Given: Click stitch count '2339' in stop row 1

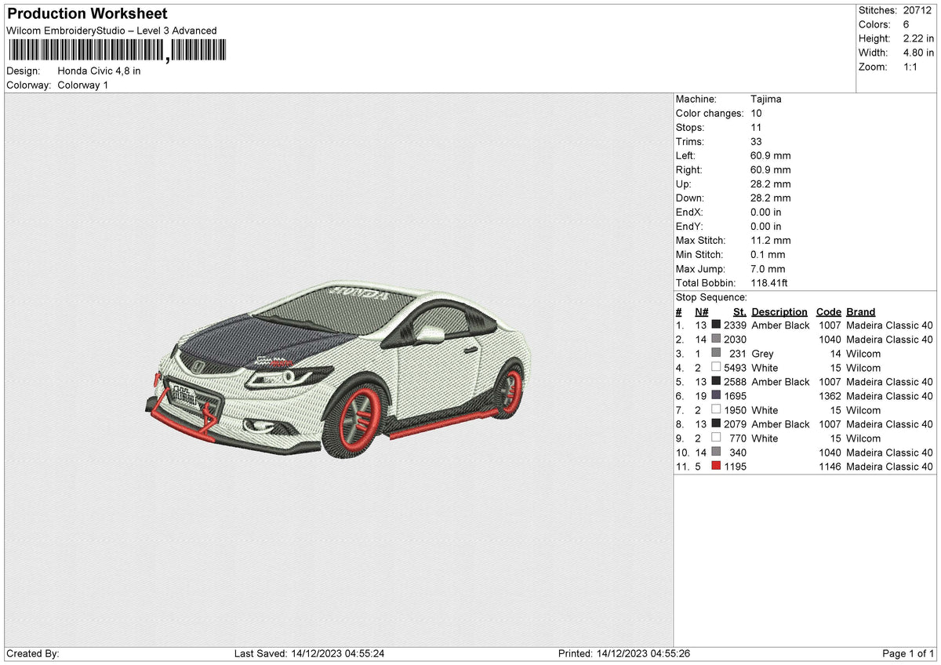Looking at the screenshot, I should pos(735,325).
